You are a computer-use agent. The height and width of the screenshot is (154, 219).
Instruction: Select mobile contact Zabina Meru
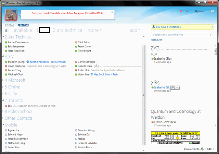[85, 147]
